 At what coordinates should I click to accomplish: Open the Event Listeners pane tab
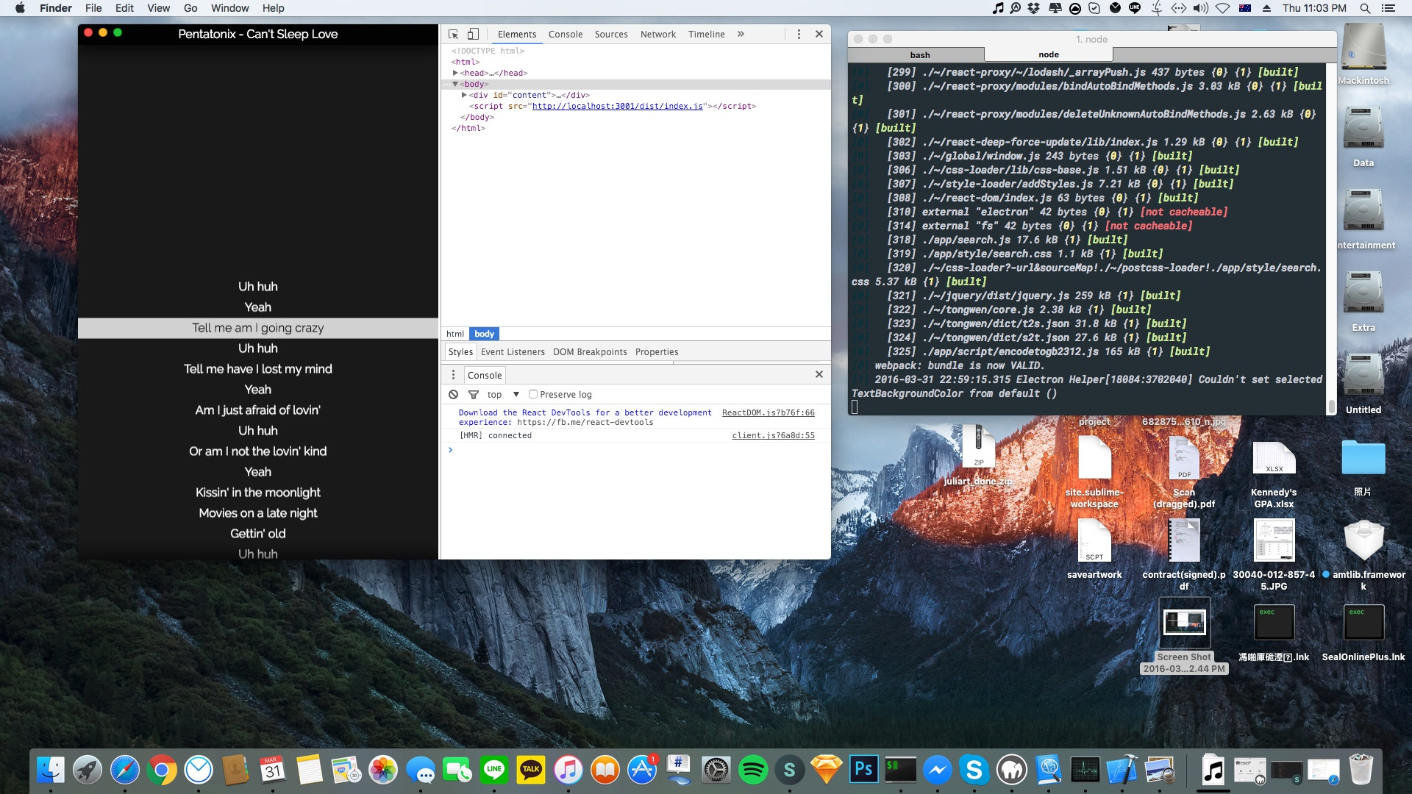click(x=513, y=352)
